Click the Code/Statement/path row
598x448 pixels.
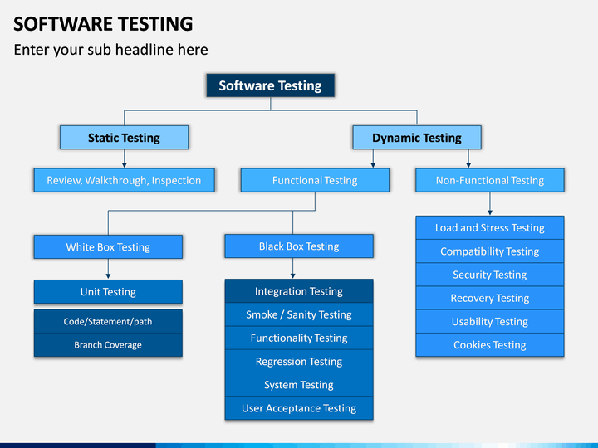click(x=108, y=321)
